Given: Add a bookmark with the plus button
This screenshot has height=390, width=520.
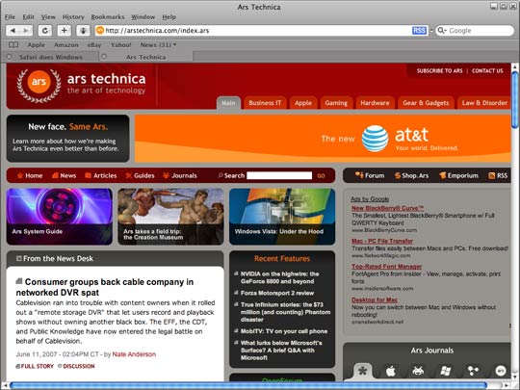Looking at the screenshot, I should click(64, 31).
